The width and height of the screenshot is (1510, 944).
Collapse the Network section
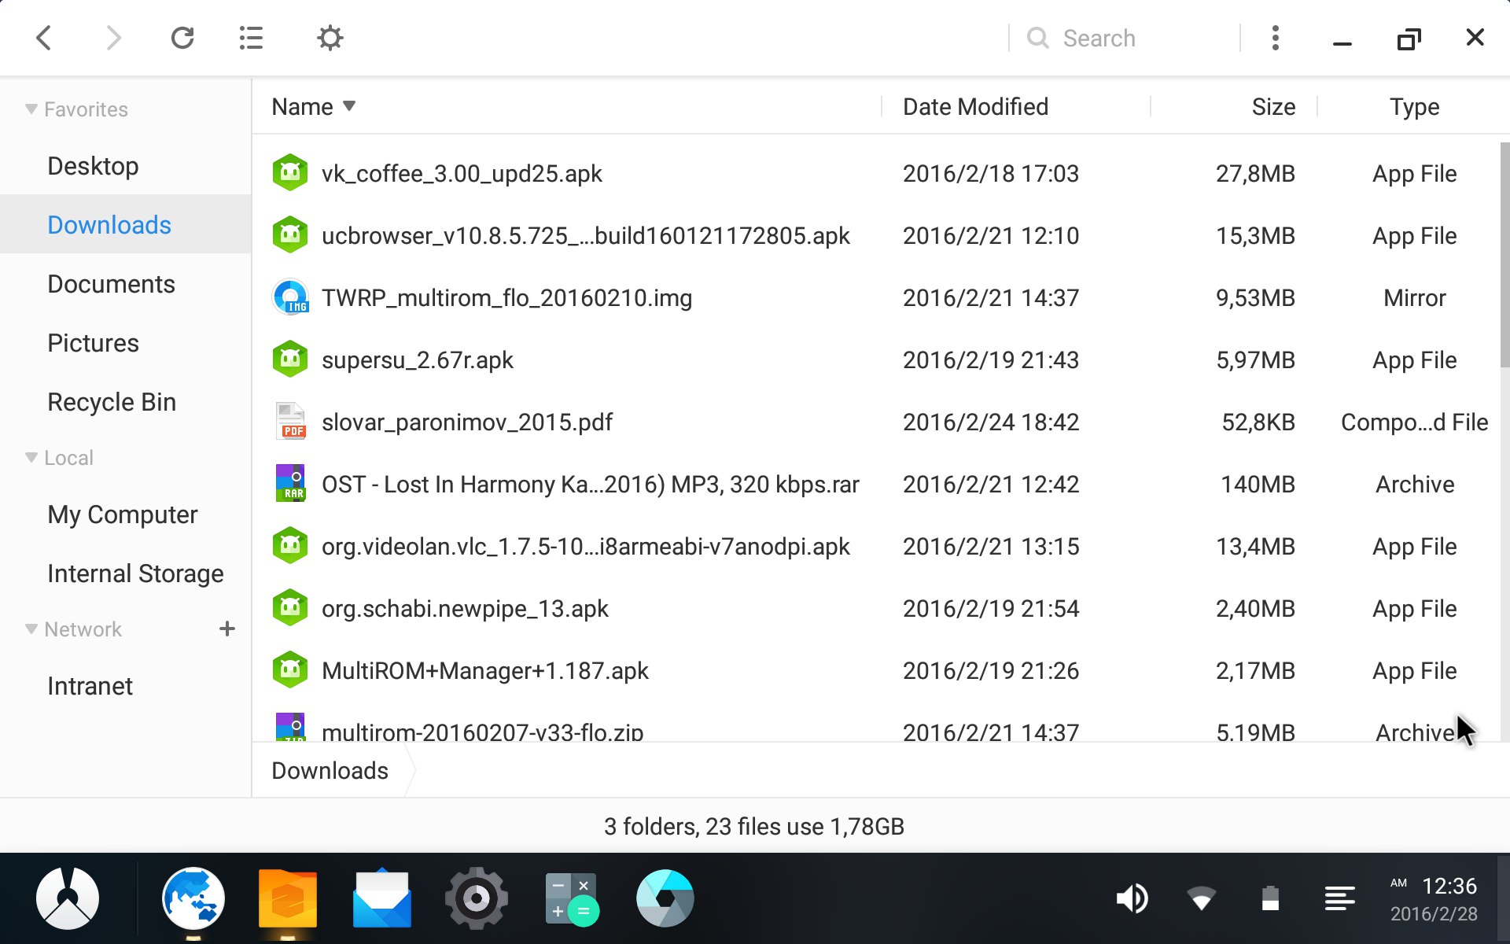click(31, 629)
